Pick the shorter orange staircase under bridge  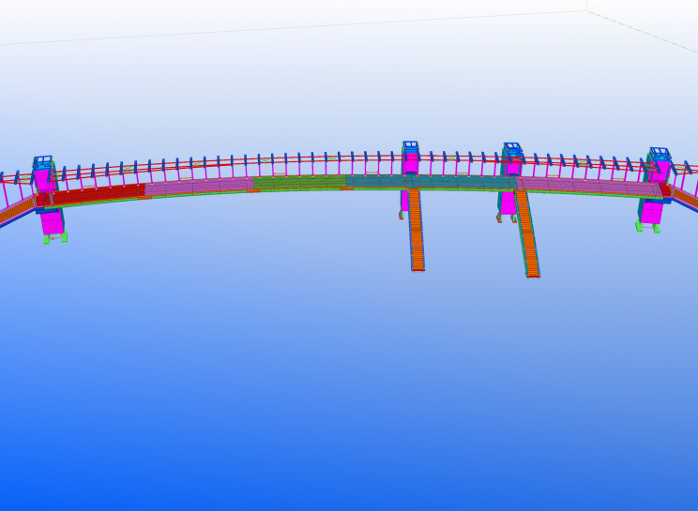(417, 230)
